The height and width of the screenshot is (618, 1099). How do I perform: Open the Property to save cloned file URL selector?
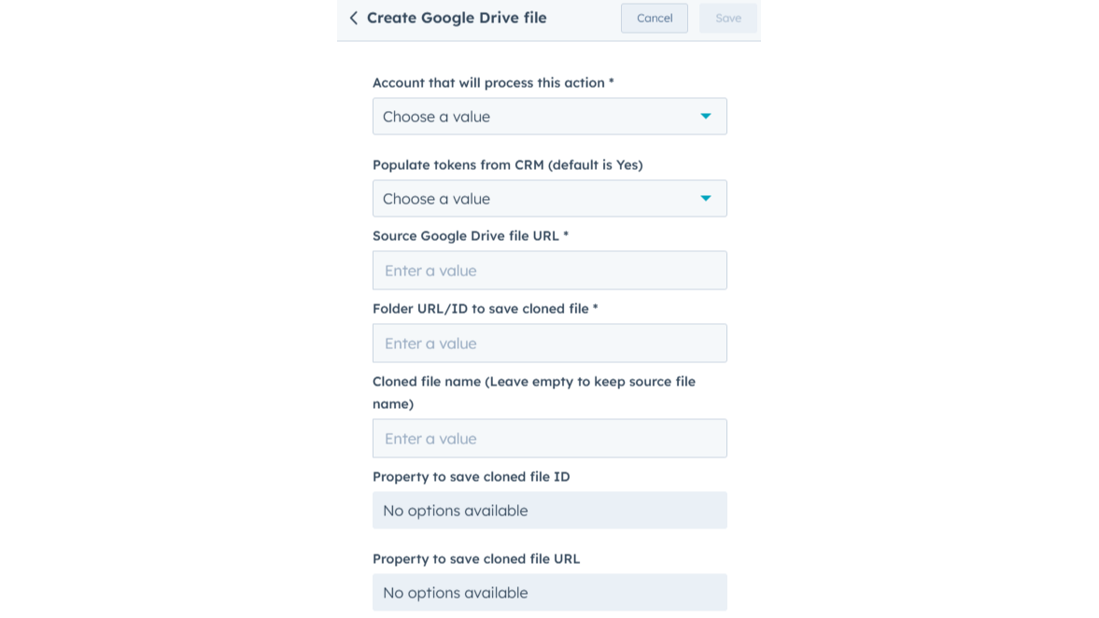[549, 593]
